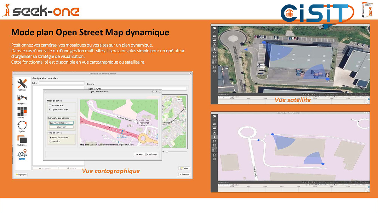
Task: Click the highlighted control icon in map viewer sidebar
Action: point(214,137)
